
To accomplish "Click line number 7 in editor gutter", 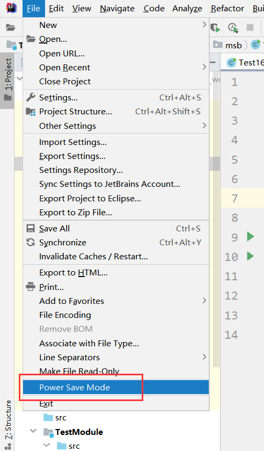I will (234, 199).
